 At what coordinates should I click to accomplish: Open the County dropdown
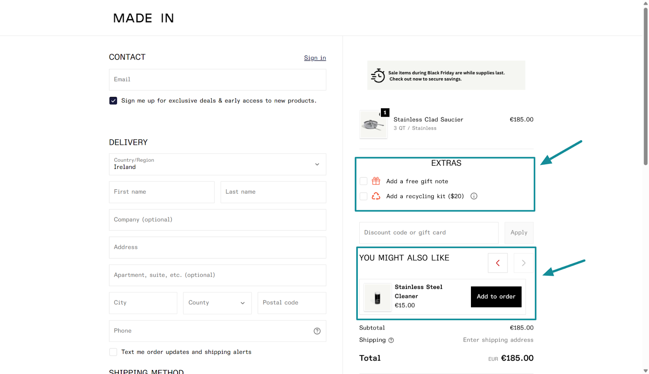point(217,303)
